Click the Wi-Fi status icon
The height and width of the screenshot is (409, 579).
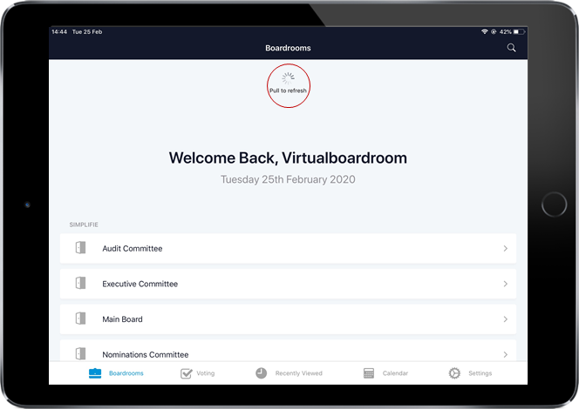coord(485,31)
